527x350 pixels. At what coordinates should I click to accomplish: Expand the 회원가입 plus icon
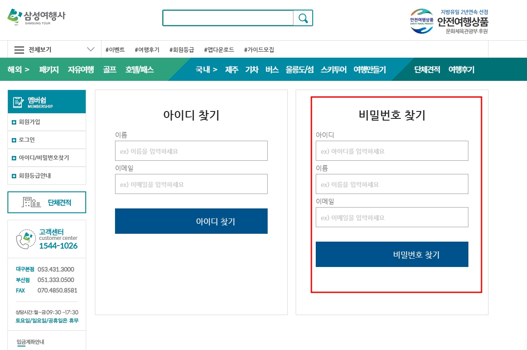[14, 122]
